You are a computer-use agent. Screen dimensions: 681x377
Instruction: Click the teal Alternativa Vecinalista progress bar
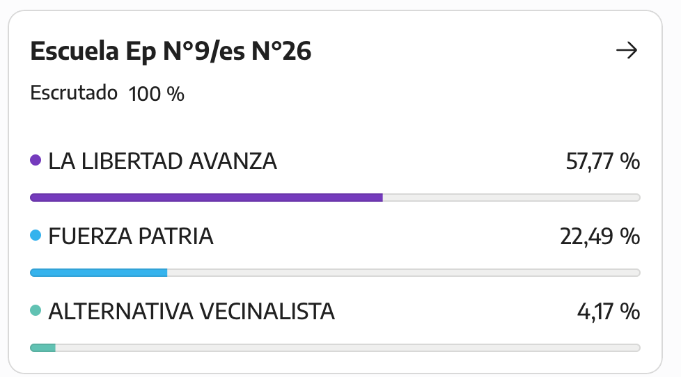pyautogui.click(x=42, y=348)
